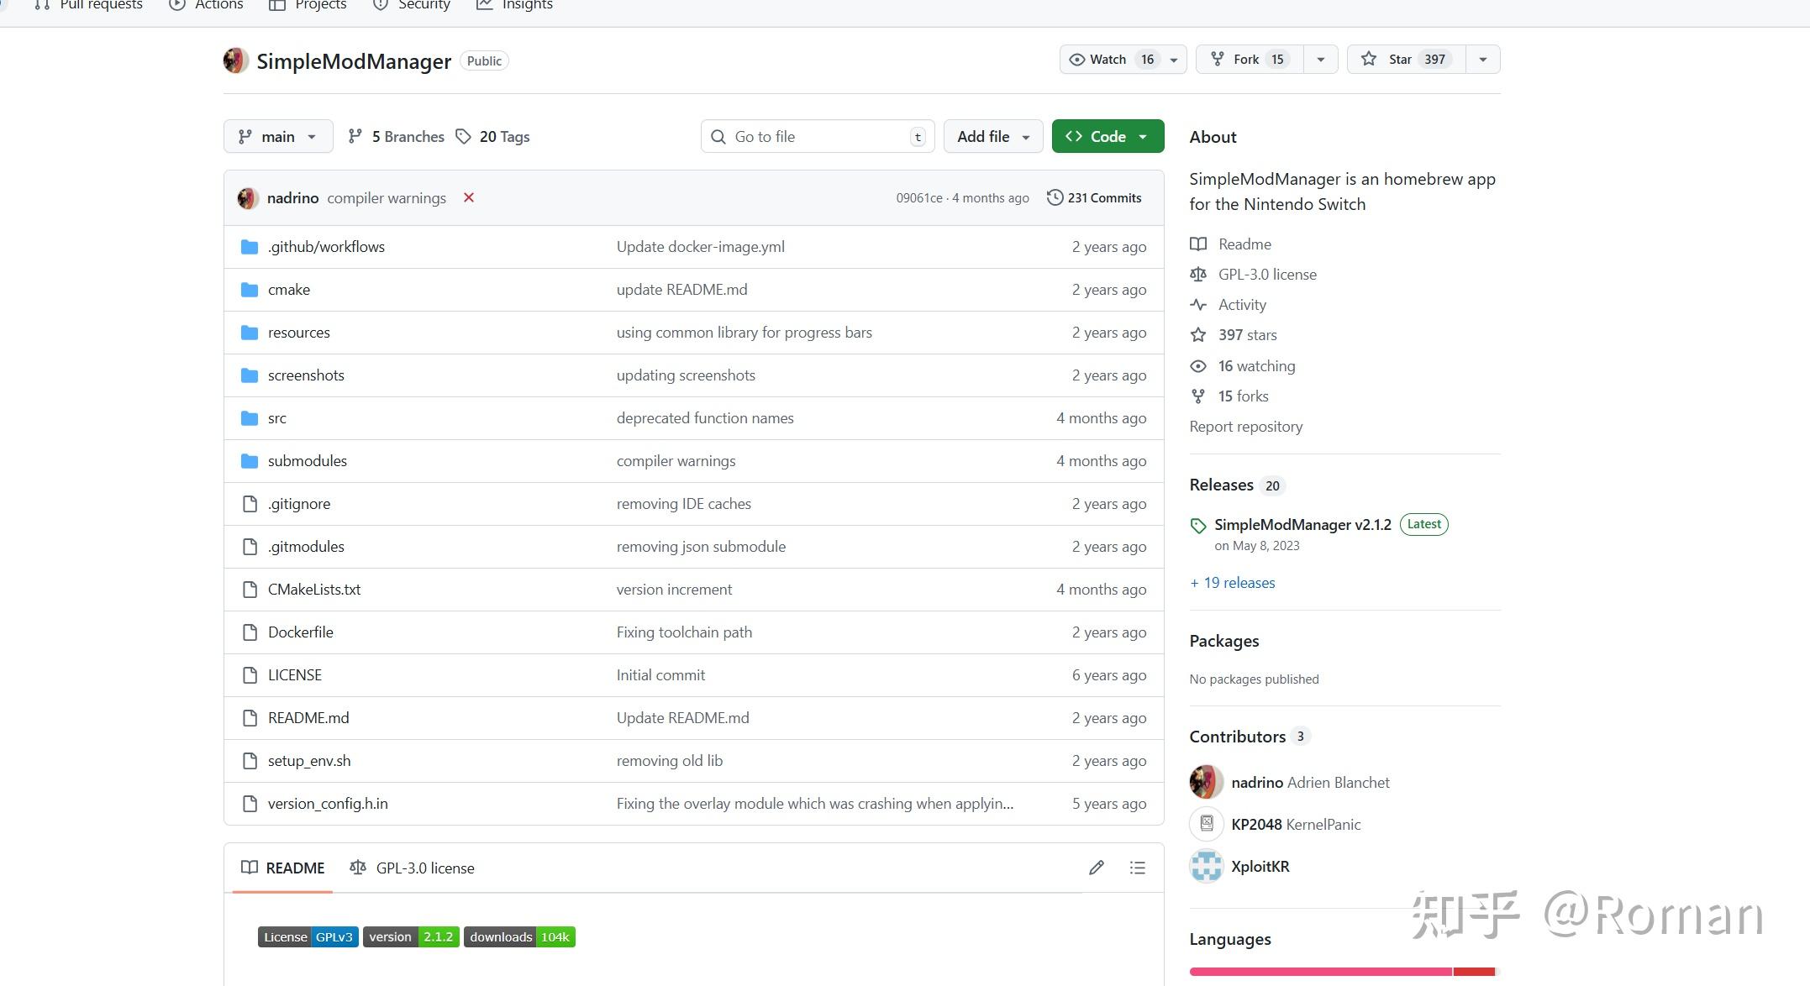Toggle Watch on this repository
Screen dimensions: 1810x986
coord(1109,60)
